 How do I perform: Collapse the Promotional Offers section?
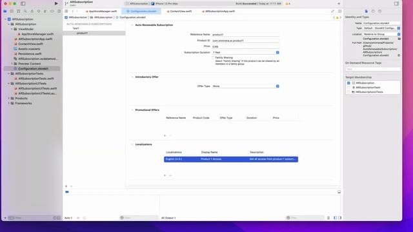tap(132, 110)
